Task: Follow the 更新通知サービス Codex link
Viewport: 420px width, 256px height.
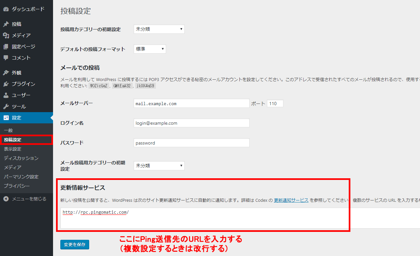Action: click(x=291, y=200)
